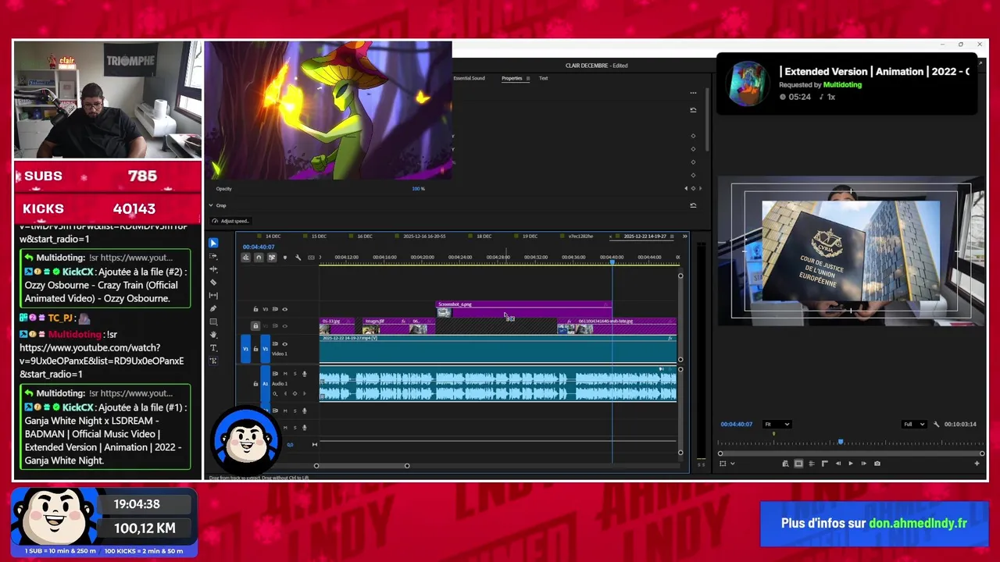Click the Export Frame camera icon
This screenshot has width=1000, height=562.
tap(877, 464)
